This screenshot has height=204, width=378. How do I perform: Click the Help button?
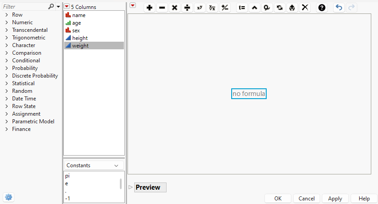click(x=364, y=199)
